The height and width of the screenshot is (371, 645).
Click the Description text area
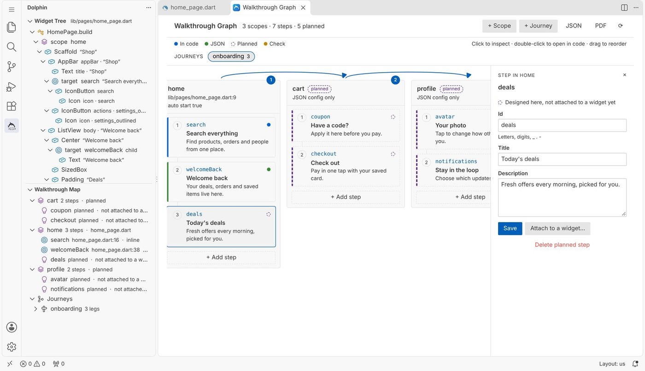point(562,197)
